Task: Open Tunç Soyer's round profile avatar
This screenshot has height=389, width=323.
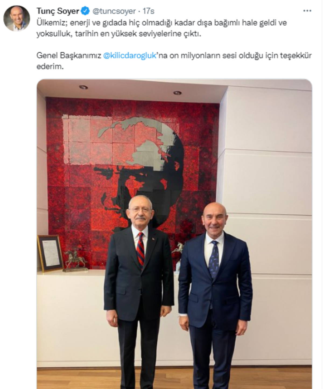Action: [17, 18]
